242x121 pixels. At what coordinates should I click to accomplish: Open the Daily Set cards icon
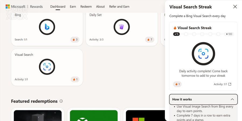(122, 27)
